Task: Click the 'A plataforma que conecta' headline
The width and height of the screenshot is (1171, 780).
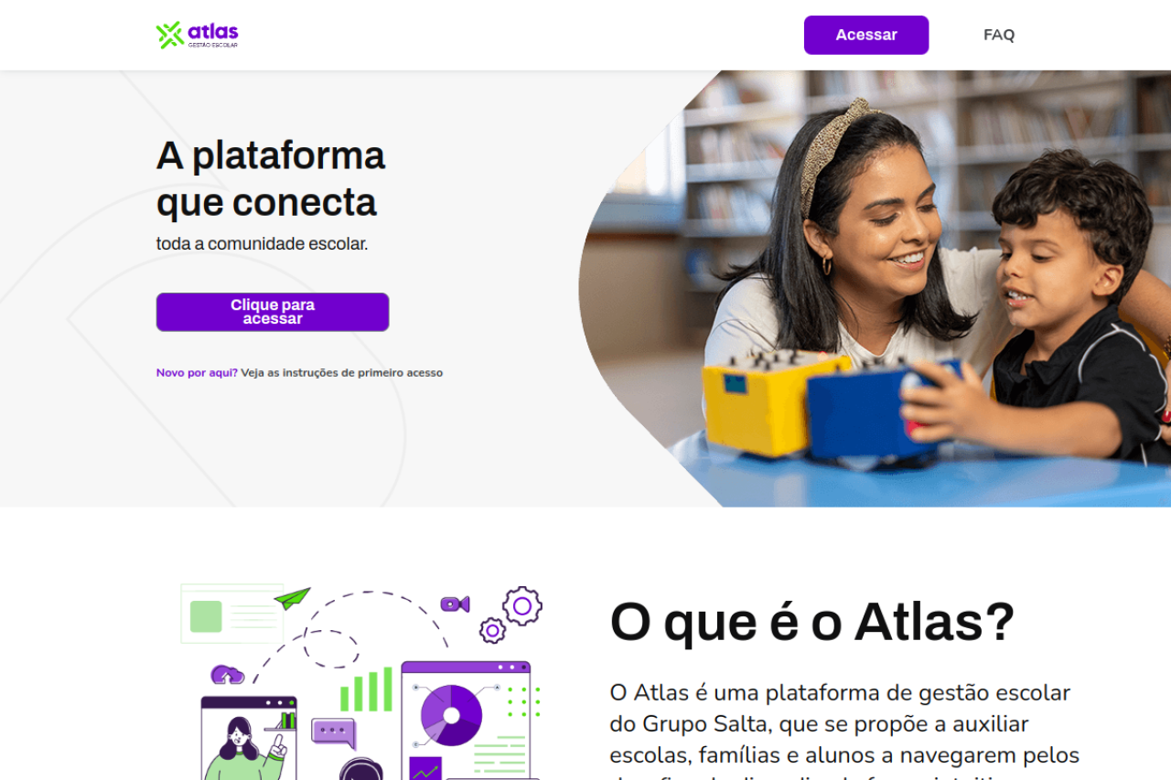Action: 271,178
